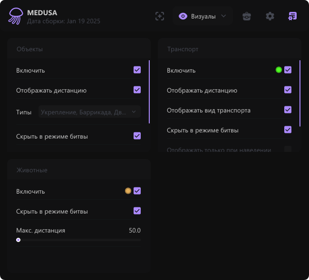Click the Макс. дистанция slider handle
309x280 pixels.
tap(18, 240)
